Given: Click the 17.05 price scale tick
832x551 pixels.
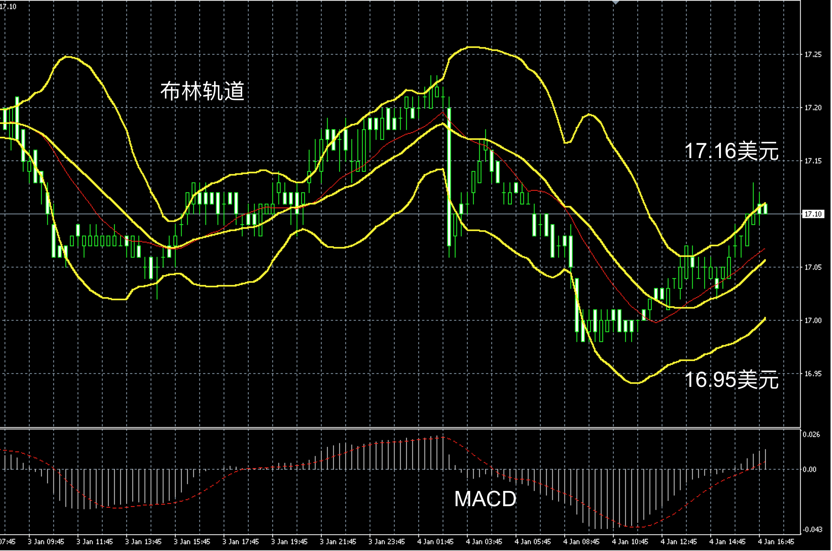Looking at the screenshot, I should coord(813,268).
